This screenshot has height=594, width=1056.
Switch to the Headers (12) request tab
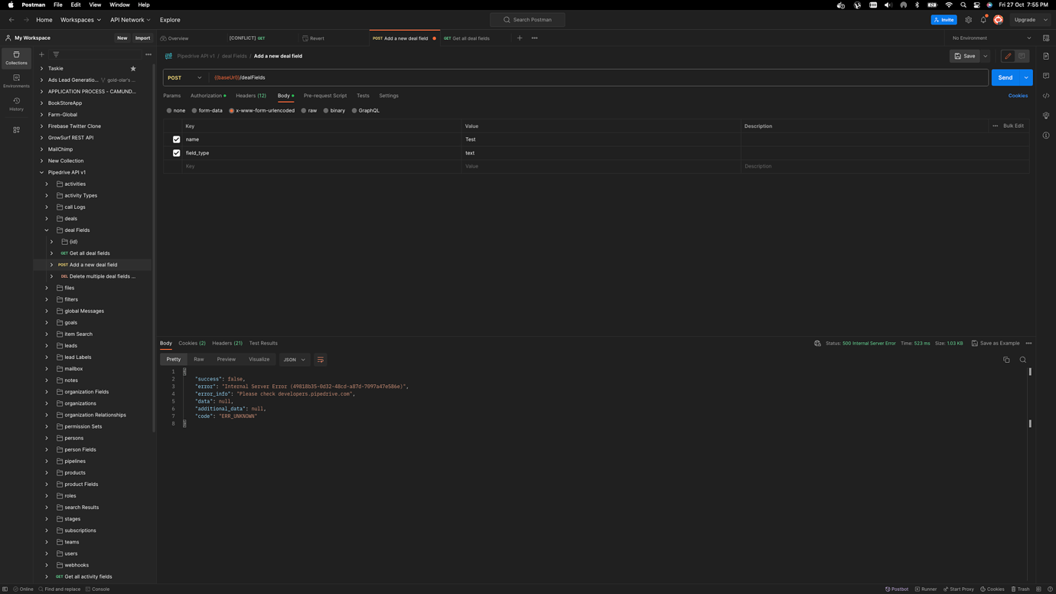(x=251, y=96)
